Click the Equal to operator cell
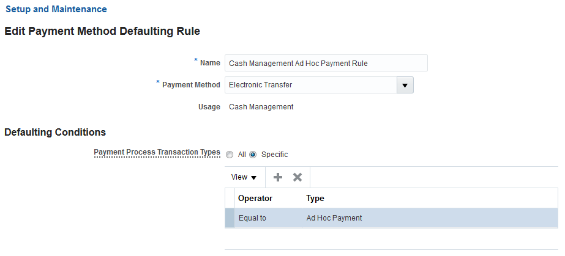Screen dimensions: 565x256 252,218
